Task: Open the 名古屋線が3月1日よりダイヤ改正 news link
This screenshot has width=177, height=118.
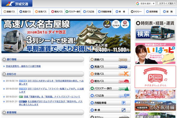Action: (51, 103)
